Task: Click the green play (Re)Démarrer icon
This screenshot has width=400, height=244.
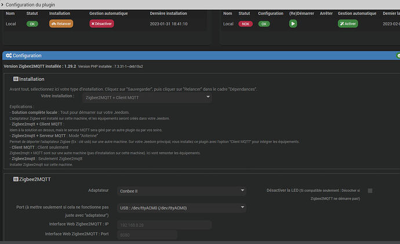Action: [x=293, y=24]
